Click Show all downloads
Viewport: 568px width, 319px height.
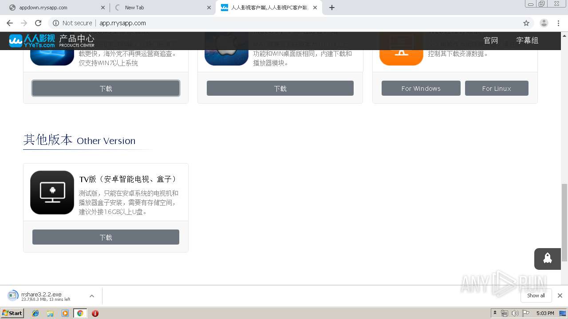(x=536, y=296)
